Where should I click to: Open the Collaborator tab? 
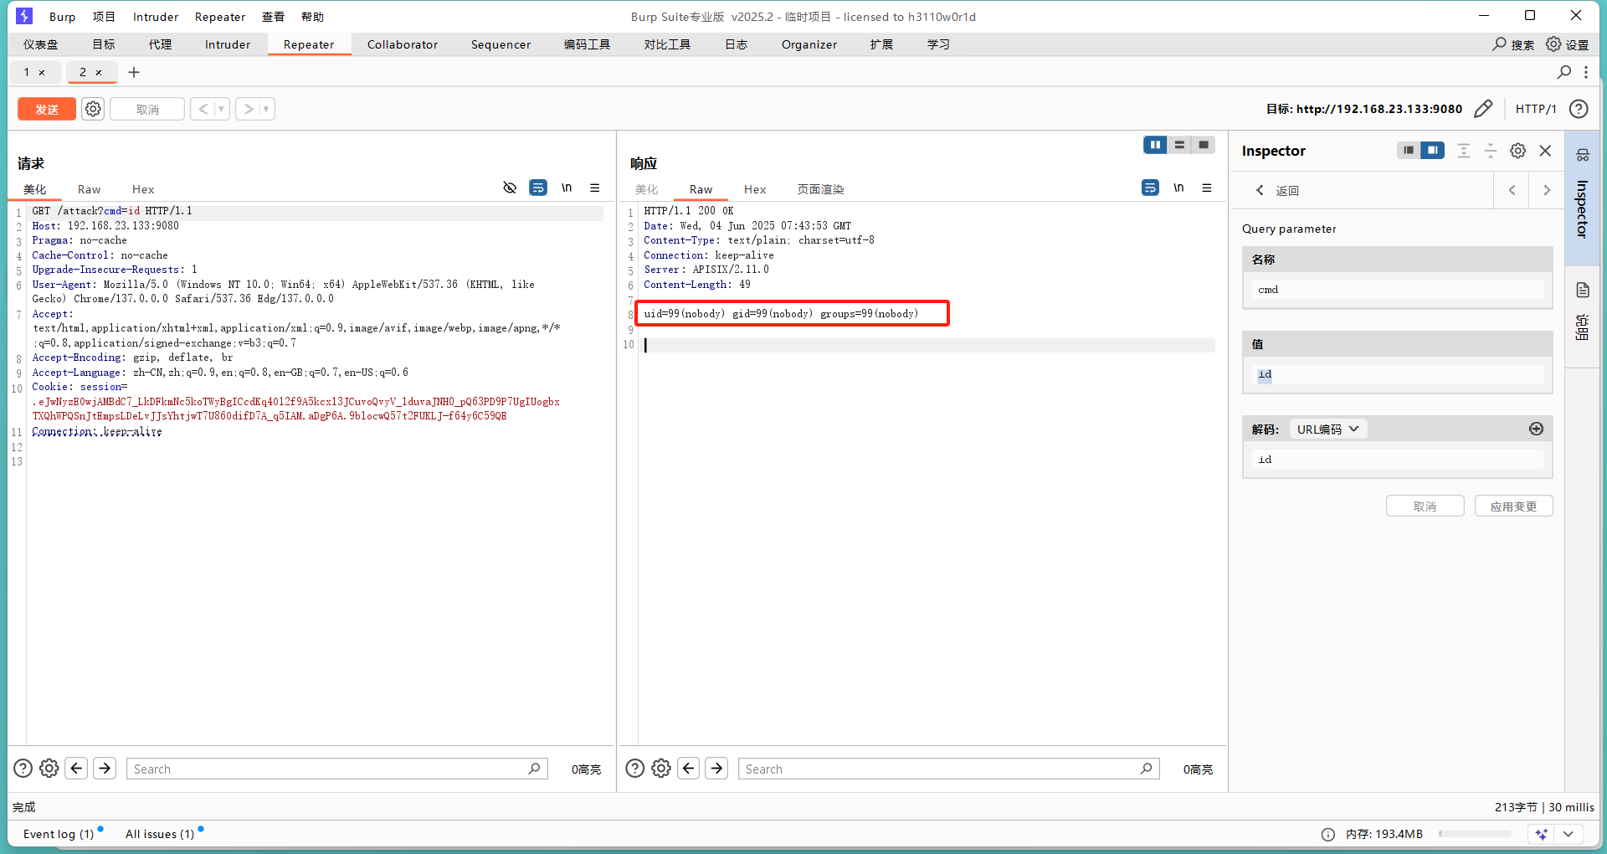tap(403, 44)
